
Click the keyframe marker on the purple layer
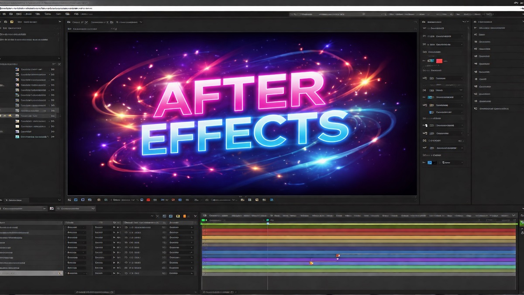point(310,263)
